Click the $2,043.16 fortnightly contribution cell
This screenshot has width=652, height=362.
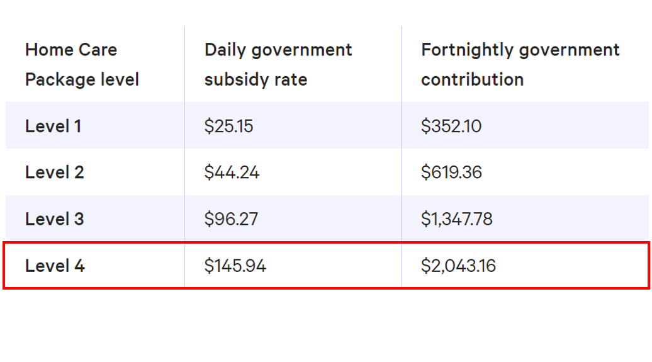click(458, 266)
